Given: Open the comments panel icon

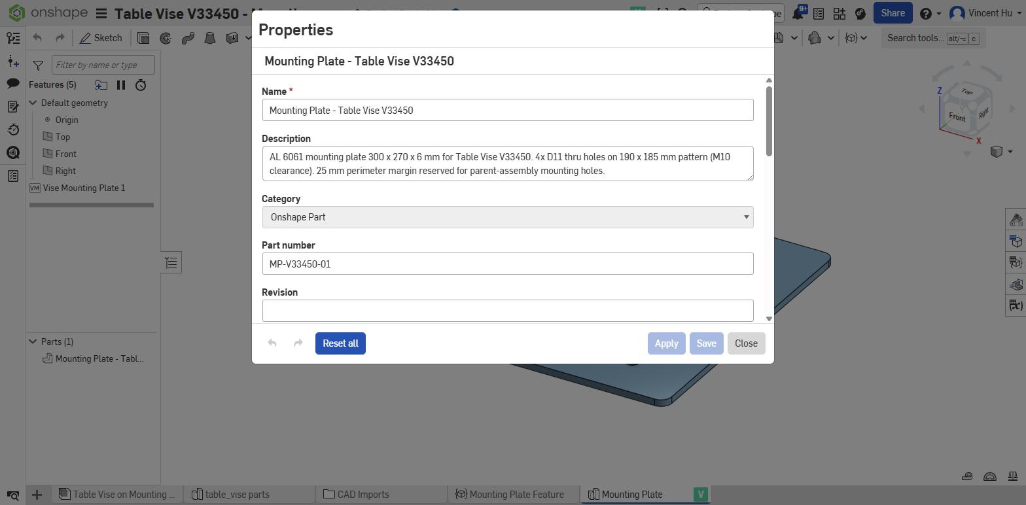Looking at the screenshot, I should tap(13, 83).
